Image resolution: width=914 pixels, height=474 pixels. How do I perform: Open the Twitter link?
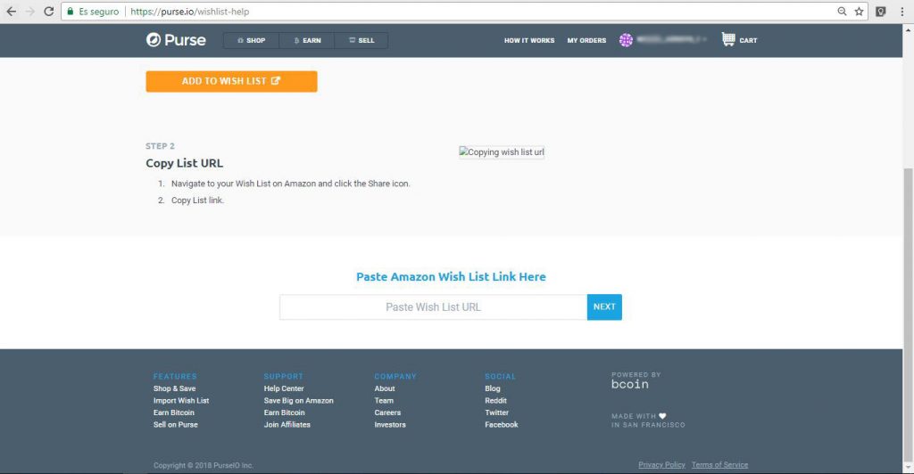496,413
